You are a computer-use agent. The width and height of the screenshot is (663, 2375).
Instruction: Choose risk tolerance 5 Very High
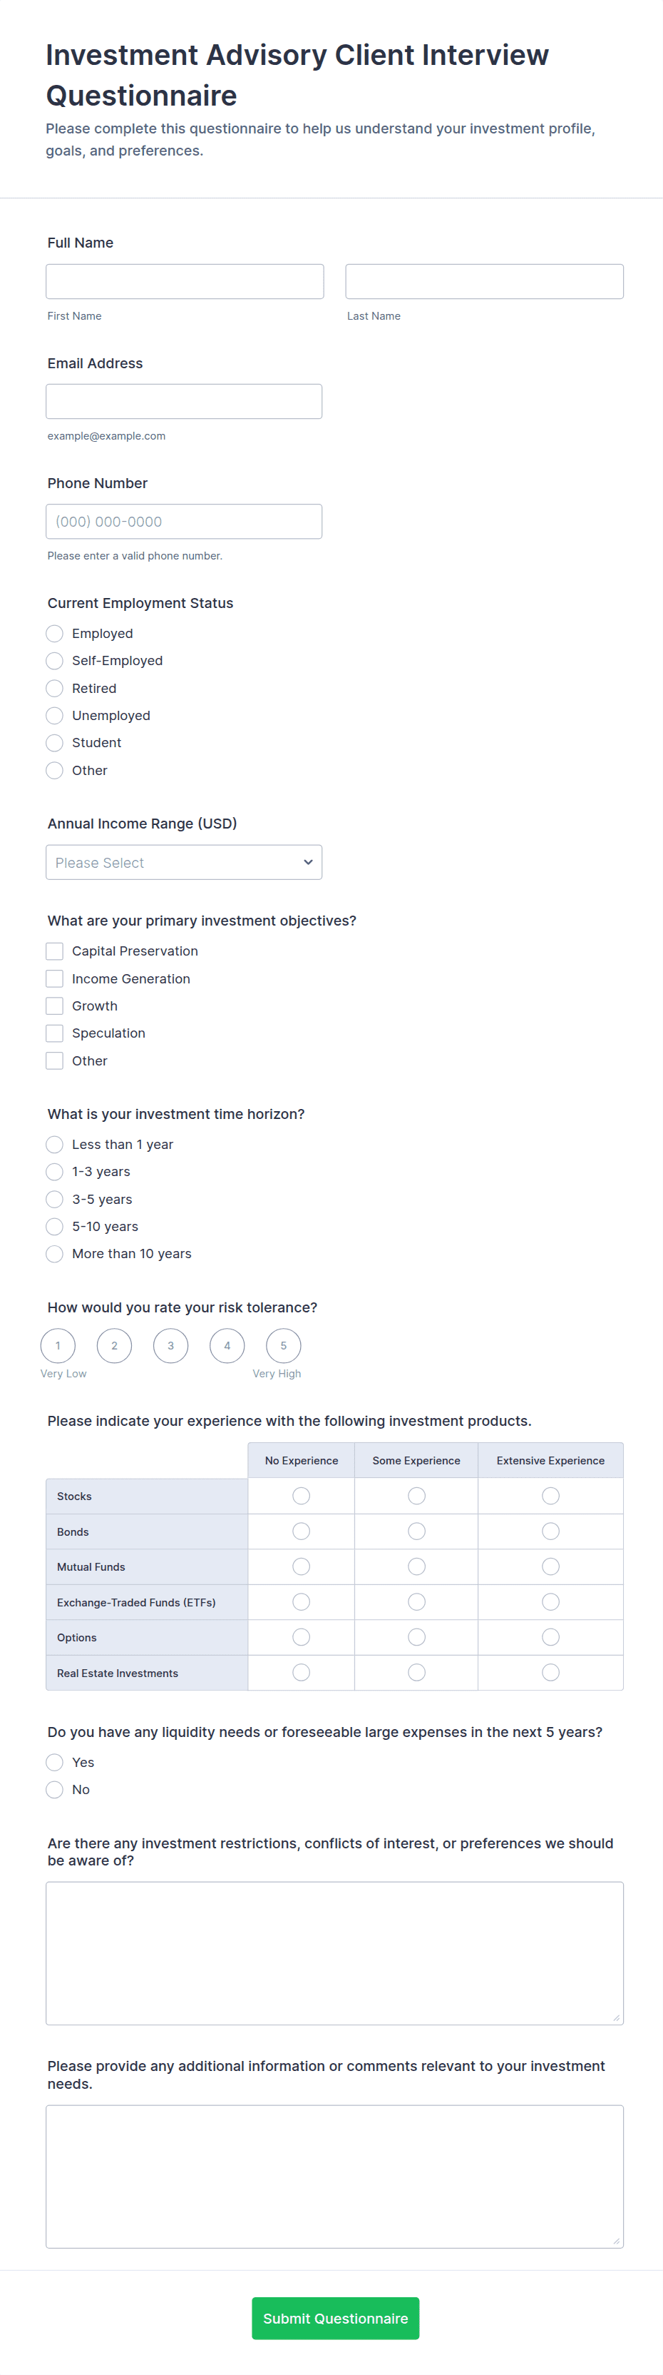coord(284,1345)
